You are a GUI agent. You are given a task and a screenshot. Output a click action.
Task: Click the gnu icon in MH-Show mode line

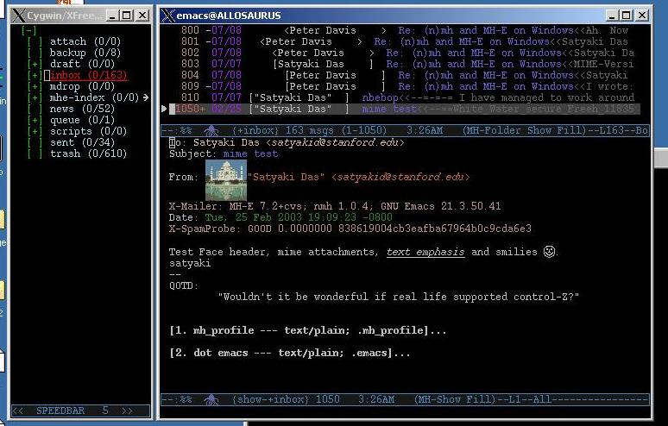[x=211, y=399]
